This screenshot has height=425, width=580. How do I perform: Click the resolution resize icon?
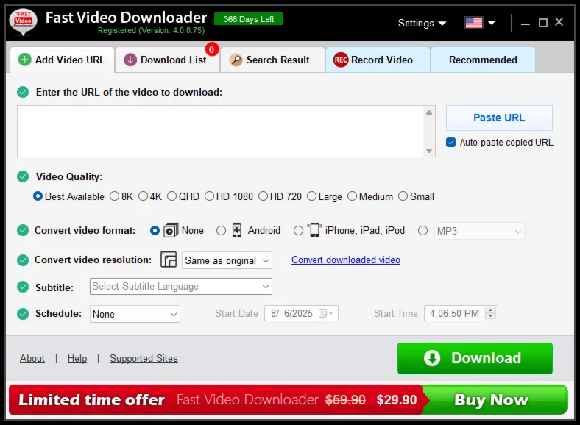[x=169, y=260]
